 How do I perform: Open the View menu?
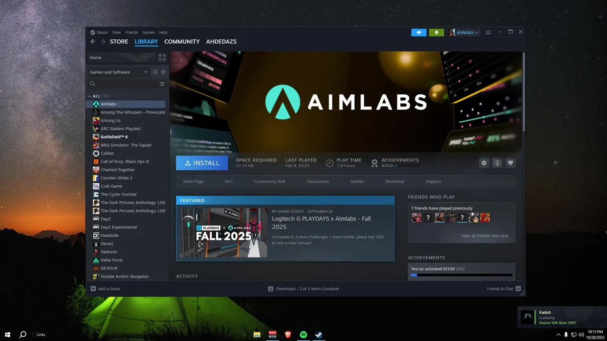[116, 32]
